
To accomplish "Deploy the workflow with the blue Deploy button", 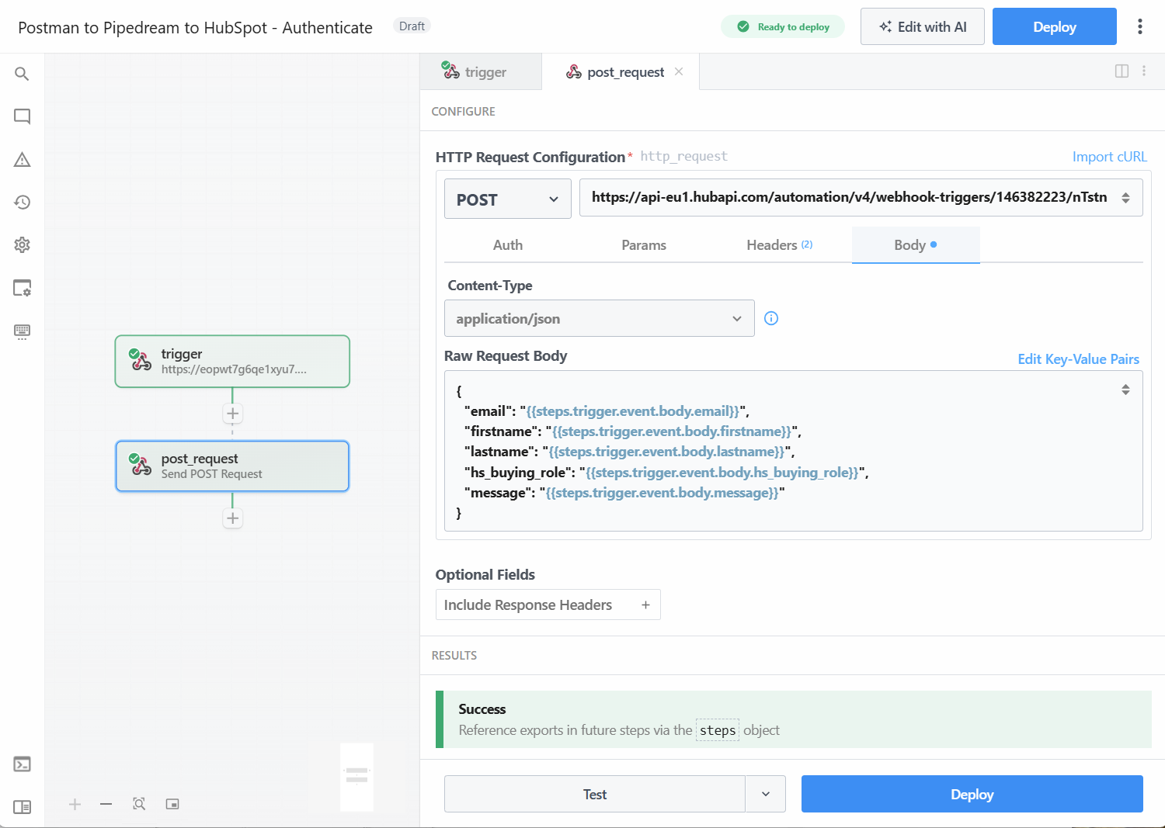I will (1054, 26).
